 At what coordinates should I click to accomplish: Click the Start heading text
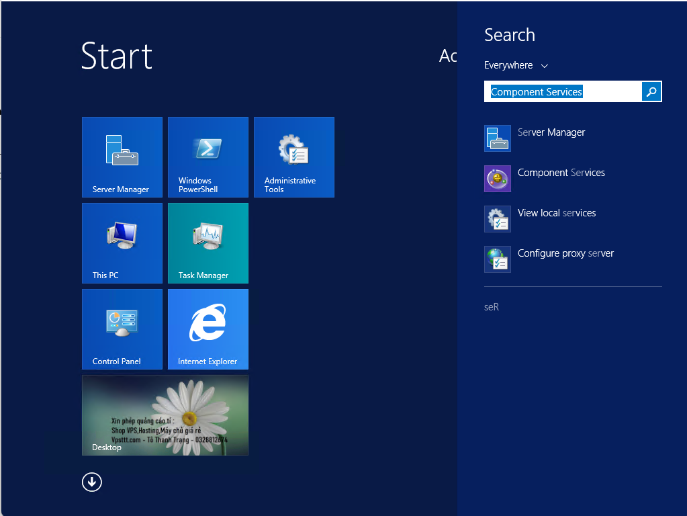click(117, 56)
